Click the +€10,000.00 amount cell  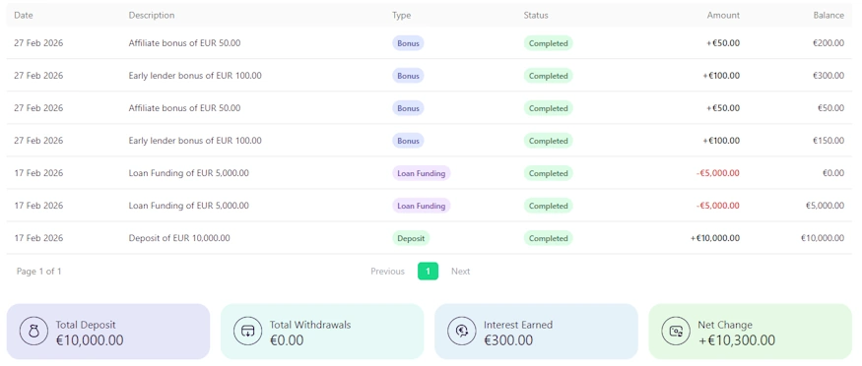coord(715,238)
